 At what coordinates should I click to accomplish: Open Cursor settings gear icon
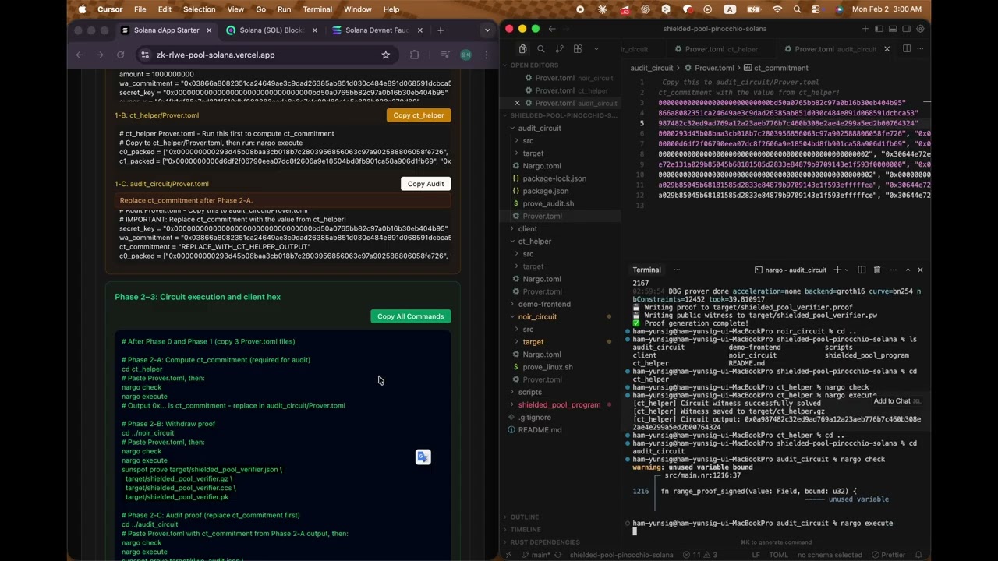coord(921,29)
